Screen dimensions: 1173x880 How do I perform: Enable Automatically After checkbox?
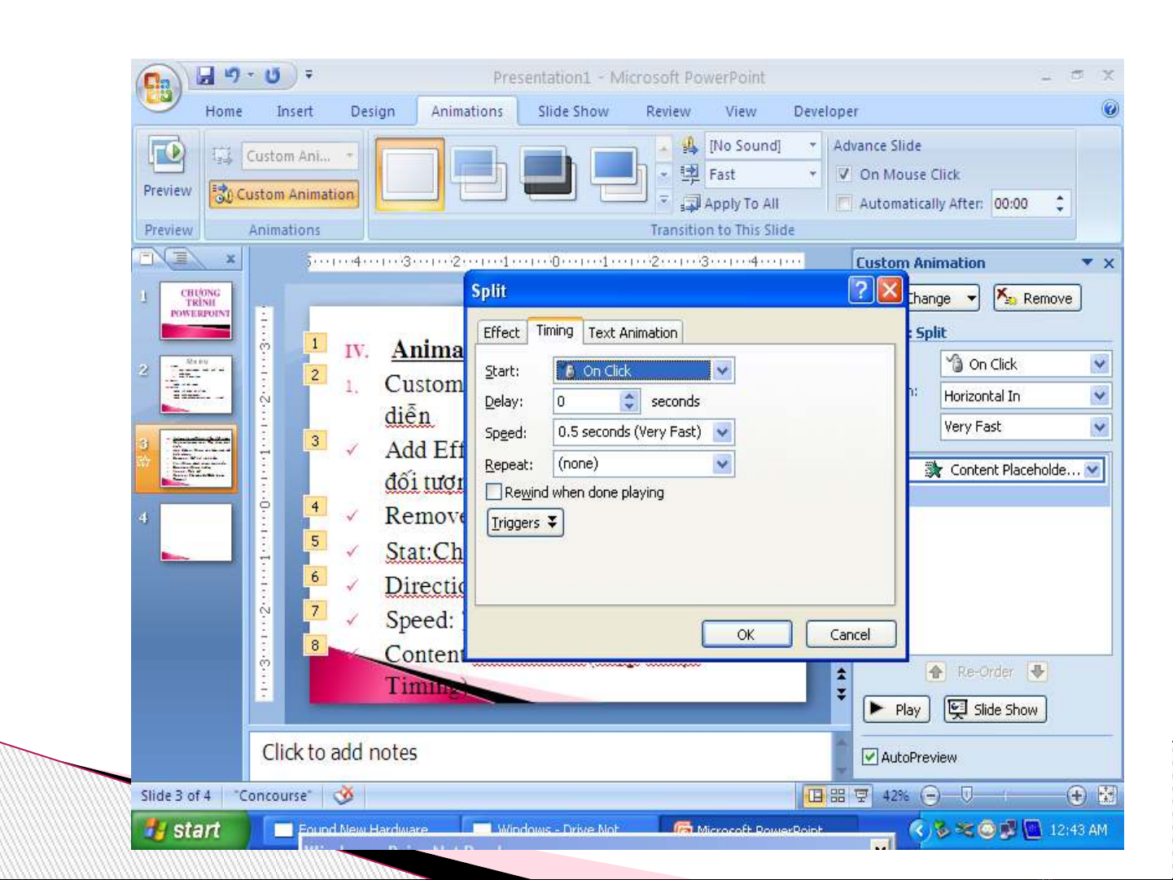point(844,204)
